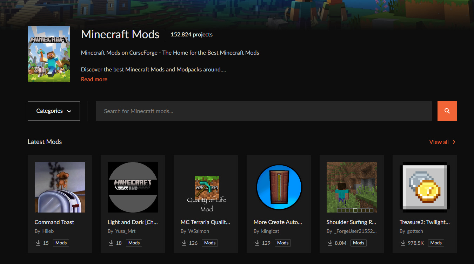Click the Read more link
The width and height of the screenshot is (474, 264).
pos(94,79)
